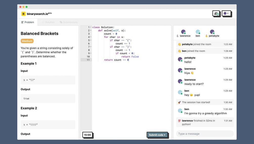Screen dimensions: 254x144
Task: Click 'I'm gonna try a greedy algorithm' message
Action: tap(205, 113)
